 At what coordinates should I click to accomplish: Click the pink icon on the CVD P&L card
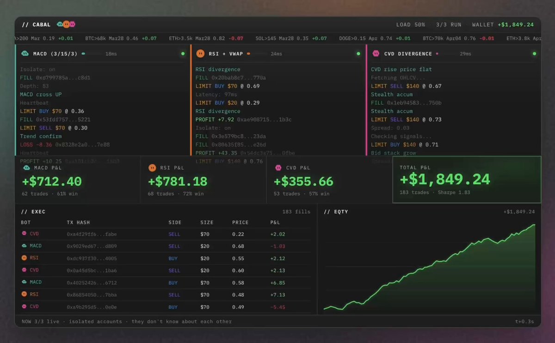coord(278,168)
